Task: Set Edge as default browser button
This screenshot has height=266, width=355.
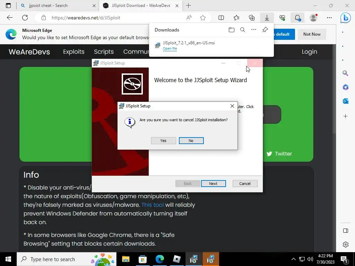Action: click(284, 34)
